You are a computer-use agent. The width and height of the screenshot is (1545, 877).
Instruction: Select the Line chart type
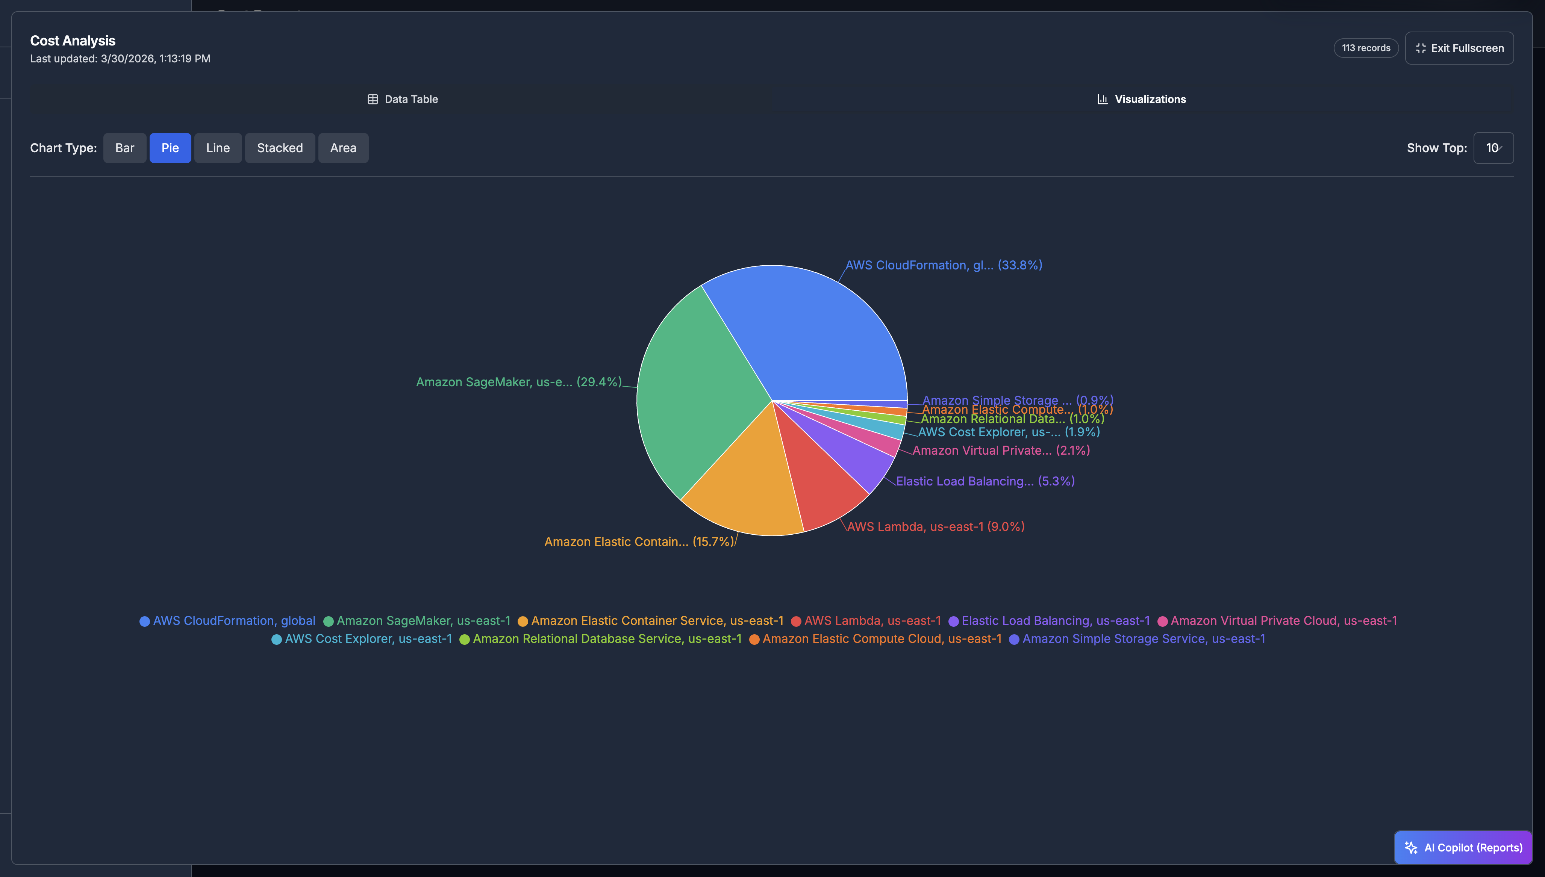(218, 148)
